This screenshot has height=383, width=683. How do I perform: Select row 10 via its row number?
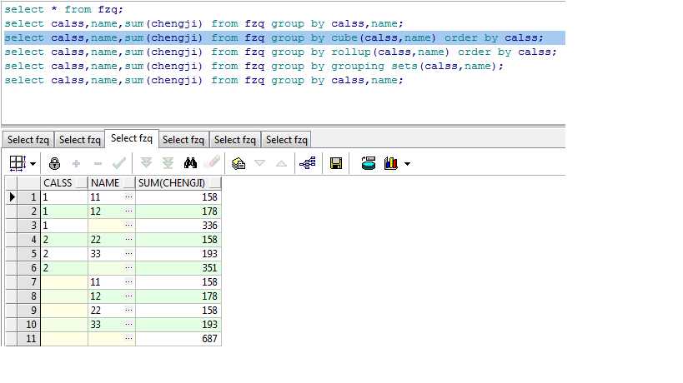point(28,325)
